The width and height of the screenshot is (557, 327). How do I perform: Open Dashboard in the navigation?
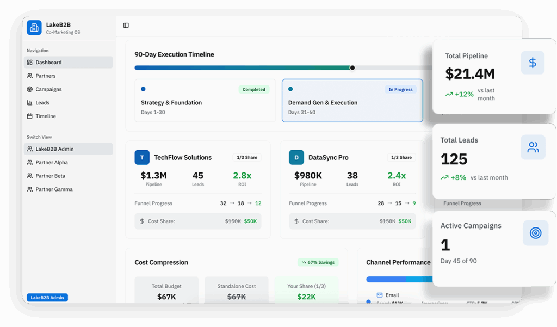[48, 63]
